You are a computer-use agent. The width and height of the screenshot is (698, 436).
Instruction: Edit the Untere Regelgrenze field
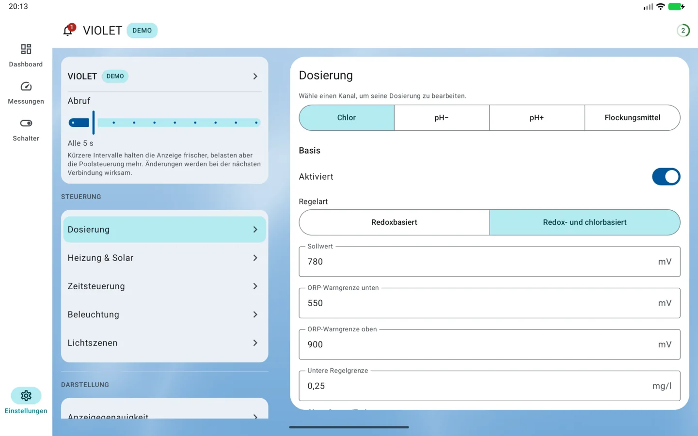coord(490,386)
